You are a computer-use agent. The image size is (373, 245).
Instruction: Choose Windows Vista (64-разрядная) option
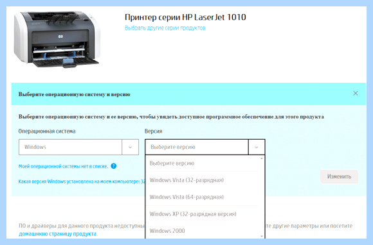click(202, 197)
